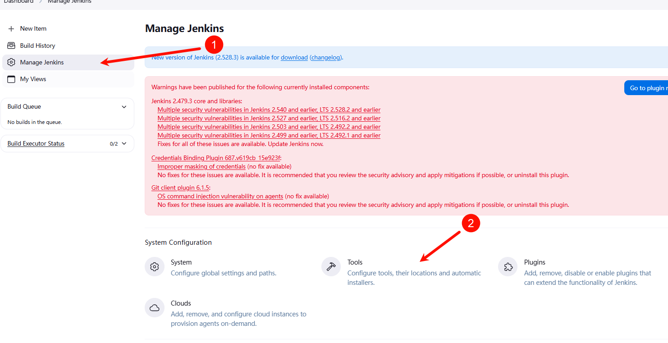Click the Manage Jenkins gear icon
The image size is (668, 343).
[11, 62]
